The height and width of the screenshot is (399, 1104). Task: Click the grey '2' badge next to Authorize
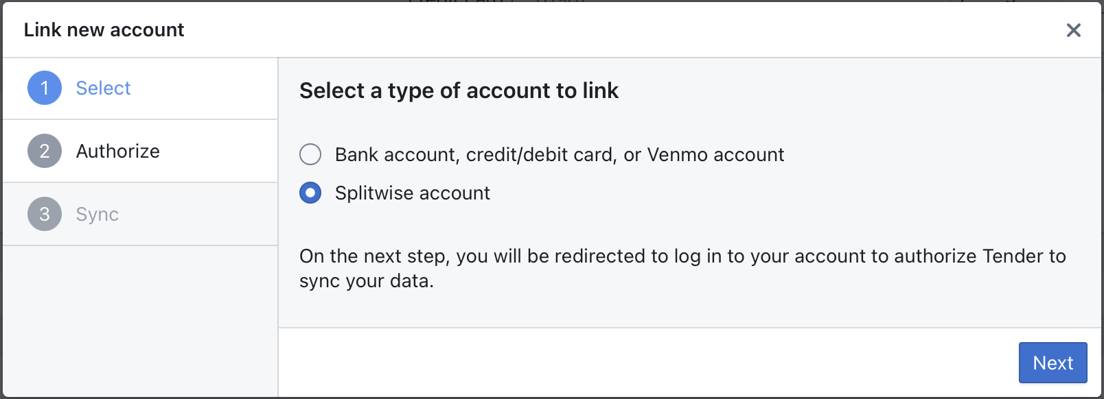pyautogui.click(x=44, y=151)
